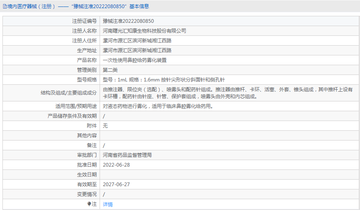The height and width of the screenshot is (211, 360).
Task: Click management category value 第二类
Action: 110,70
